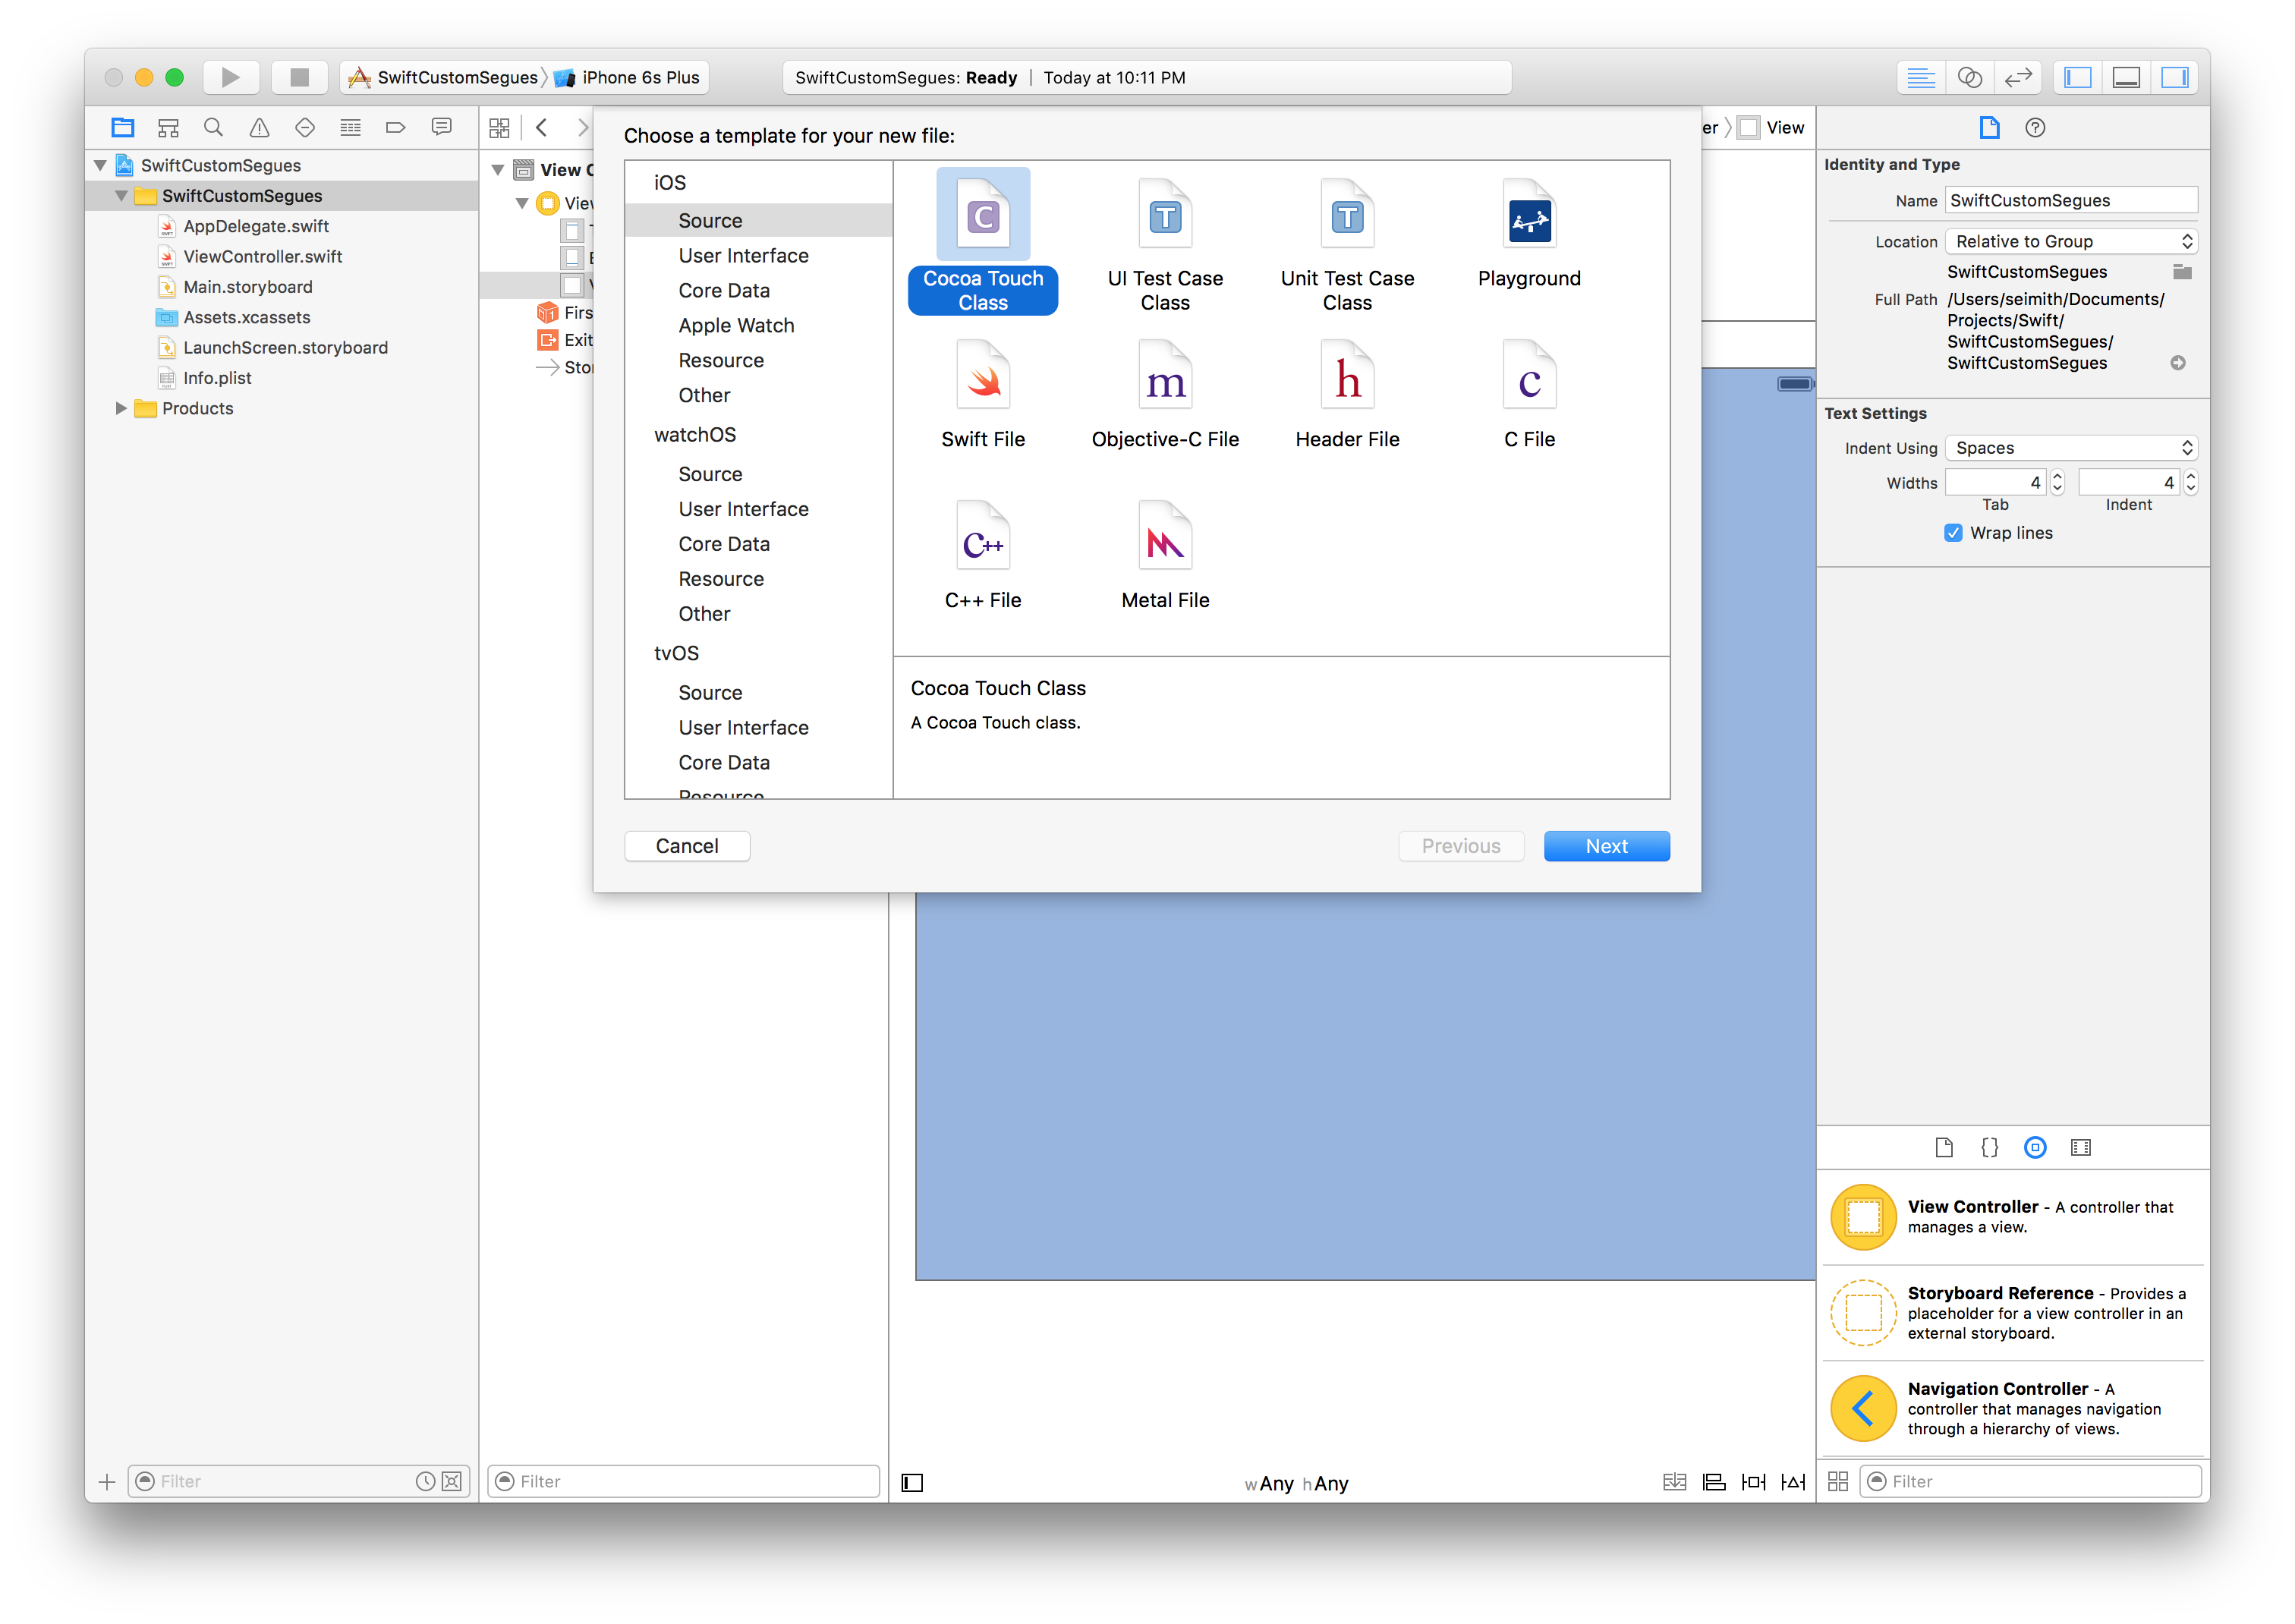The image size is (2295, 1624).
Task: Click the Next button
Action: click(1606, 846)
